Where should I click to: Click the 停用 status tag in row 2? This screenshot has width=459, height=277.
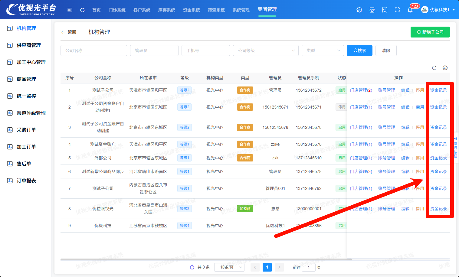(342, 107)
